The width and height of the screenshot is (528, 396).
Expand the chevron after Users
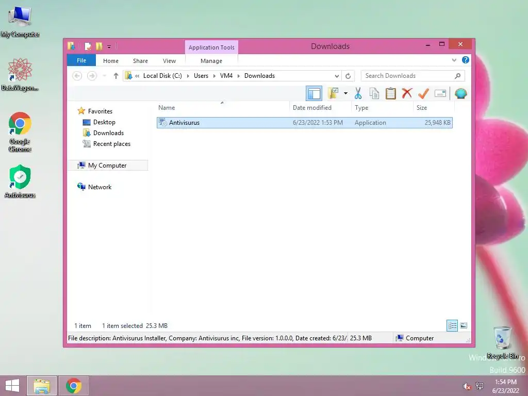(214, 76)
